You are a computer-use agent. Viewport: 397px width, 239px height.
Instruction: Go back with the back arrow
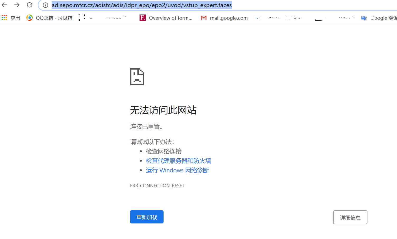pos(4,5)
